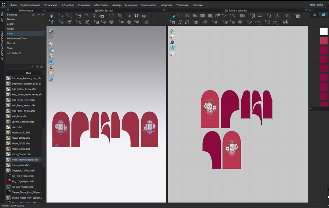Screen dimensions: 329x208
Task: Select the light red fabric swatch below white
Action: (x=323, y=41)
